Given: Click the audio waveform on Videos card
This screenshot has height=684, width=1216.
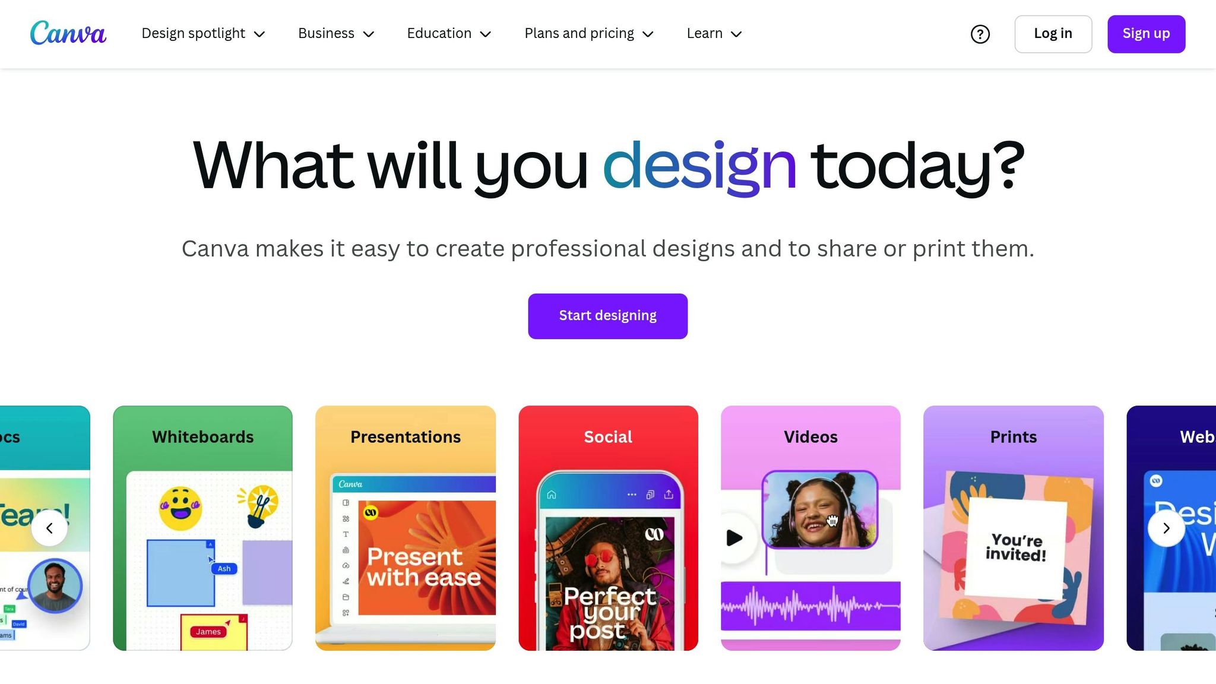Looking at the screenshot, I should 810,606.
